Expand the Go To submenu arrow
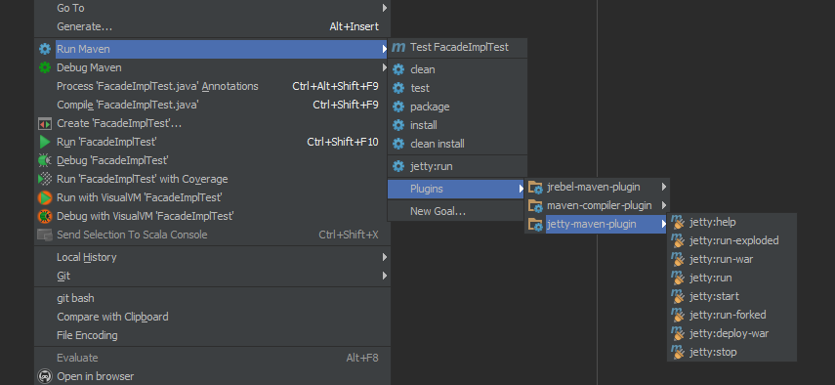This screenshot has height=385, width=835. 384,8
